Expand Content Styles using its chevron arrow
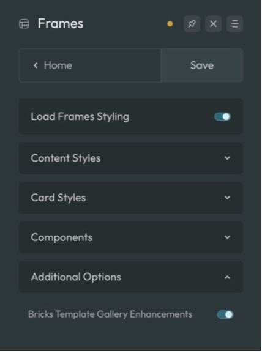This screenshot has height=353, width=262. (228, 158)
